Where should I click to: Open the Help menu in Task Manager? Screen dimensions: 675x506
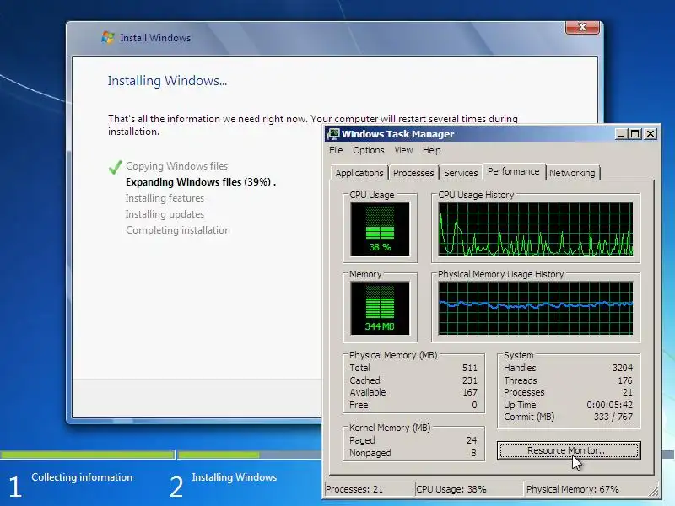pyautogui.click(x=431, y=150)
